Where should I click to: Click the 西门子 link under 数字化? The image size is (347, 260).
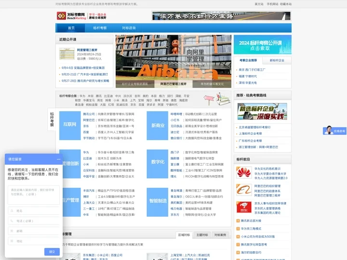[175, 152]
